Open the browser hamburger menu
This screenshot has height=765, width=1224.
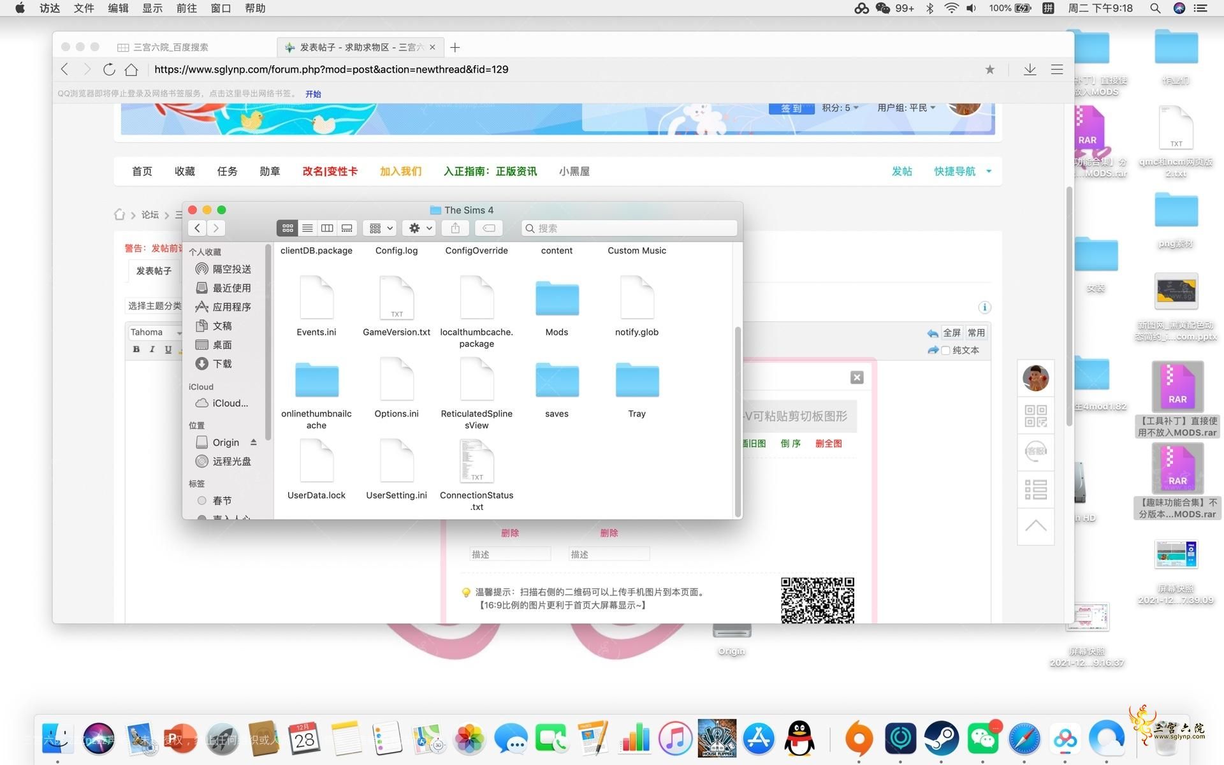tap(1057, 69)
